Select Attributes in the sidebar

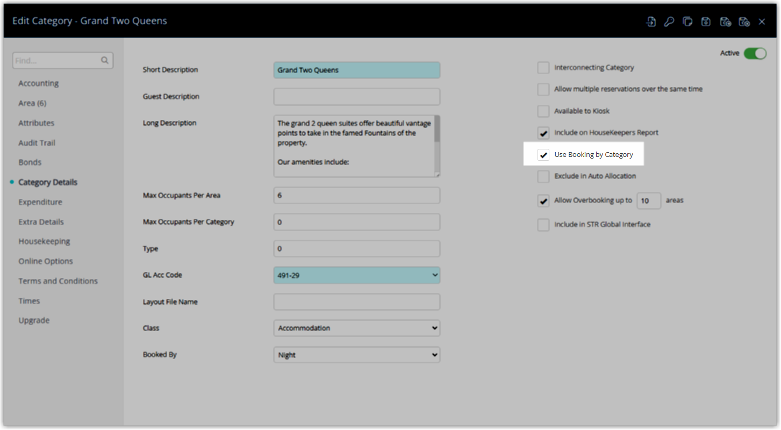[x=37, y=123]
